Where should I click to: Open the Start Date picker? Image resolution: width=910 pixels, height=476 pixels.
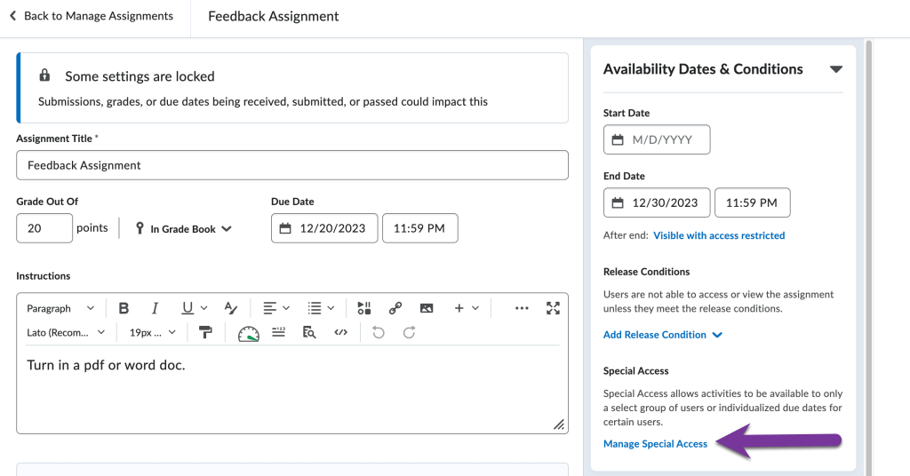(x=657, y=139)
